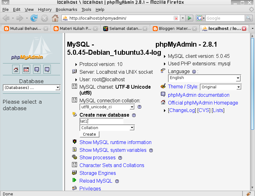The image size is (255, 196).
Task: Open Privileges link
Action: click(90, 188)
